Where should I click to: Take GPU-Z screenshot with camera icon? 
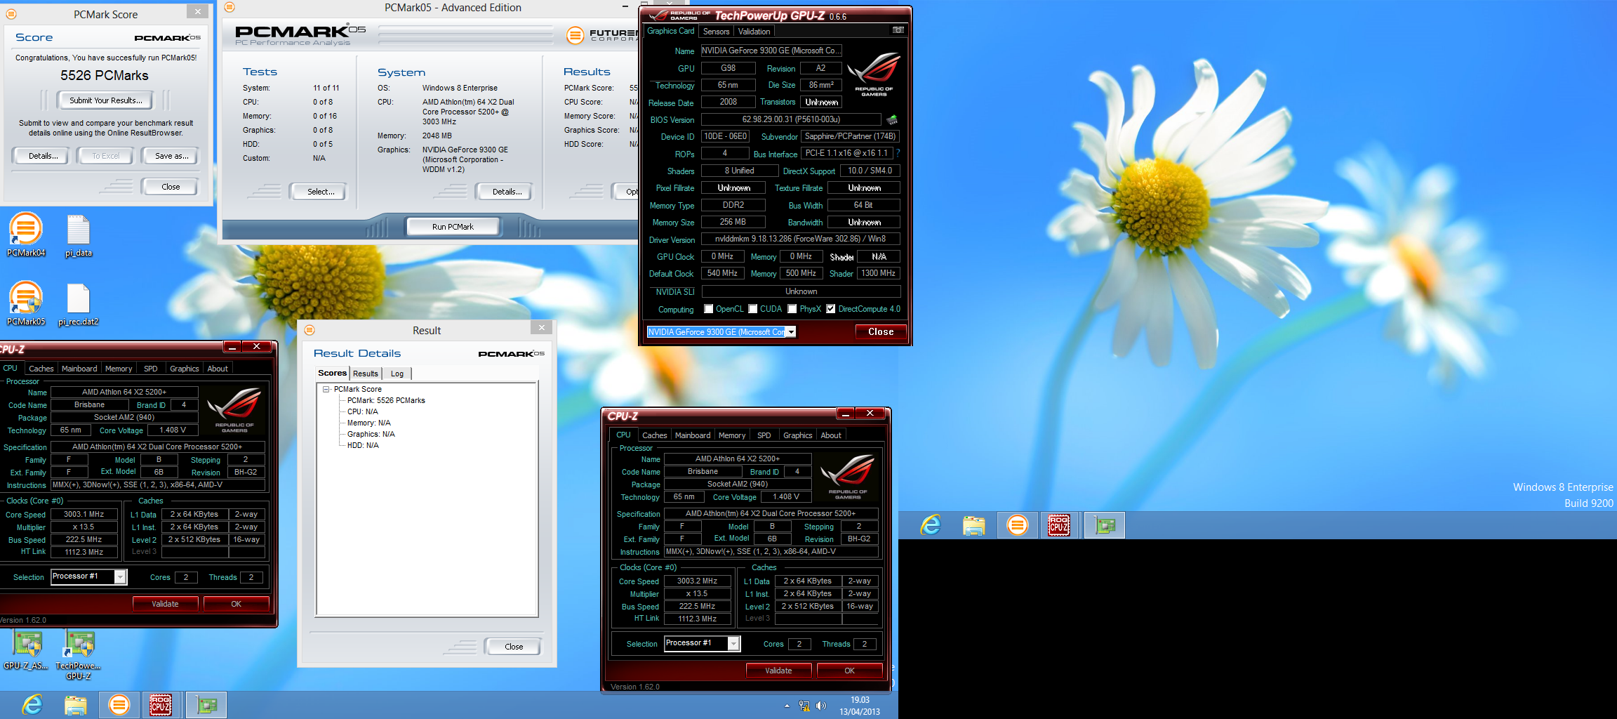click(898, 30)
